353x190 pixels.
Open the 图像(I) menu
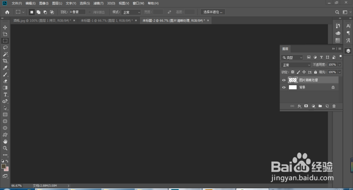pyautogui.click(x=44, y=4)
